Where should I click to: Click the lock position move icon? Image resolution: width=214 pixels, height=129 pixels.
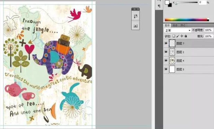182,36
